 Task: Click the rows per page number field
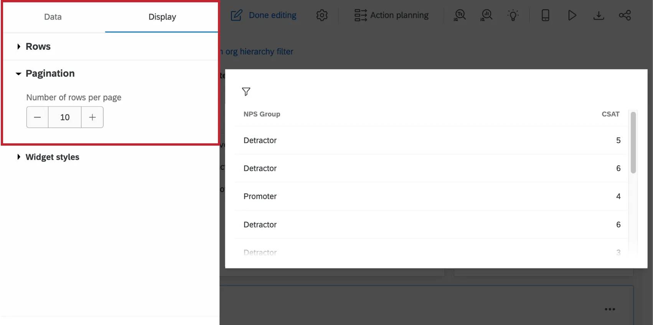pyautogui.click(x=65, y=117)
